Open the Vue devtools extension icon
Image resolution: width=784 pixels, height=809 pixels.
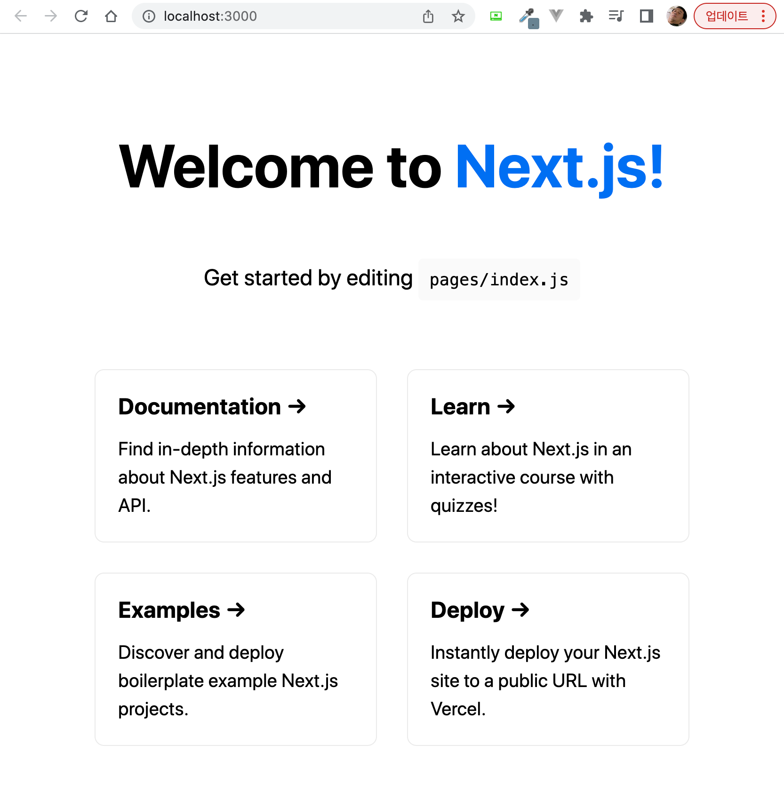556,16
